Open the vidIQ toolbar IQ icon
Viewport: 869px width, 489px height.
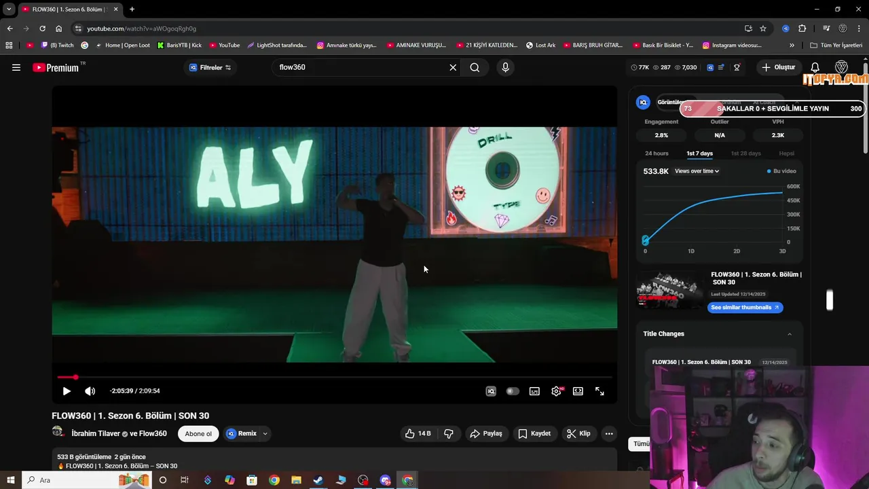(x=710, y=67)
